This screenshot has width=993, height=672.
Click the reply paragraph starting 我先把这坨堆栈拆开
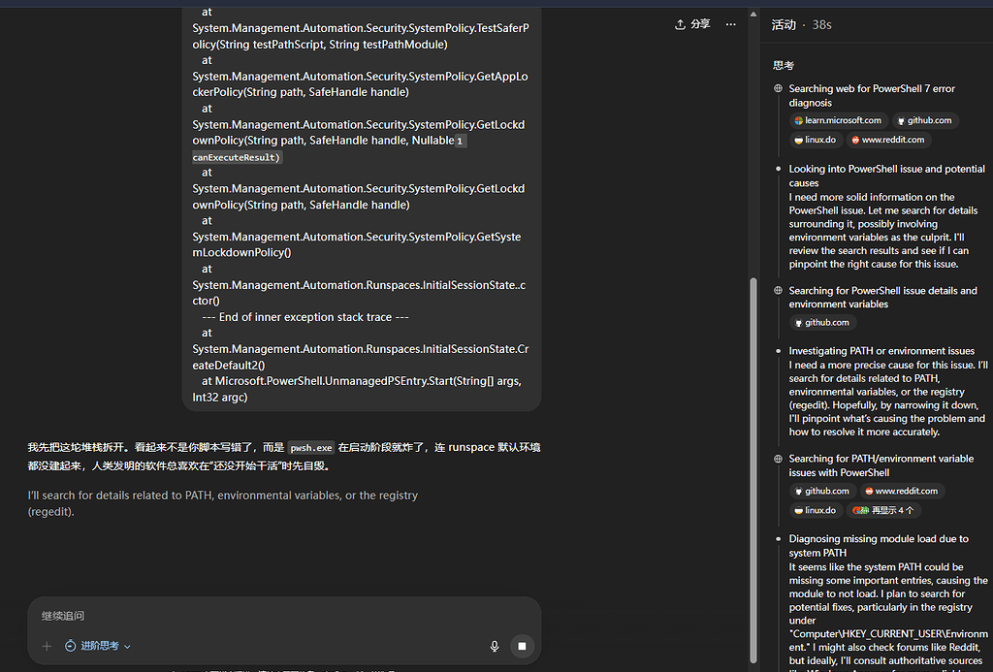(284, 457)
